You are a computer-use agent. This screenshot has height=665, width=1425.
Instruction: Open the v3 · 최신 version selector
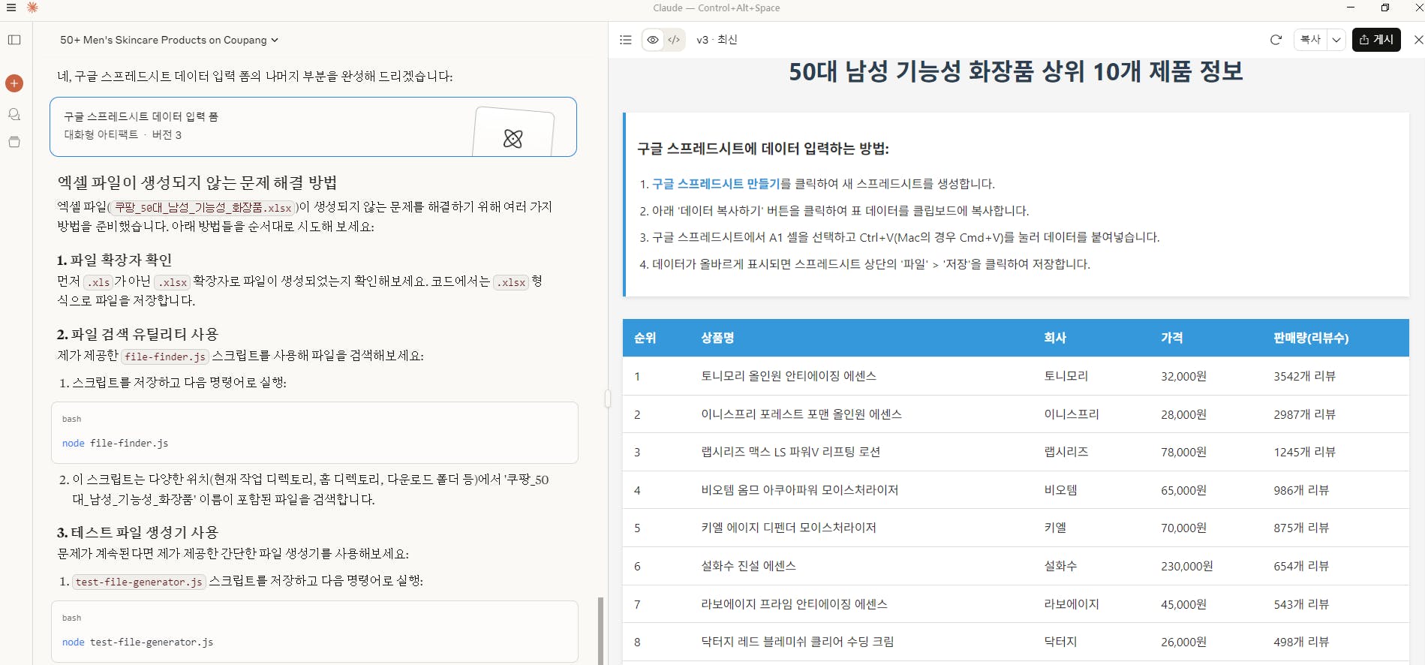717,40
